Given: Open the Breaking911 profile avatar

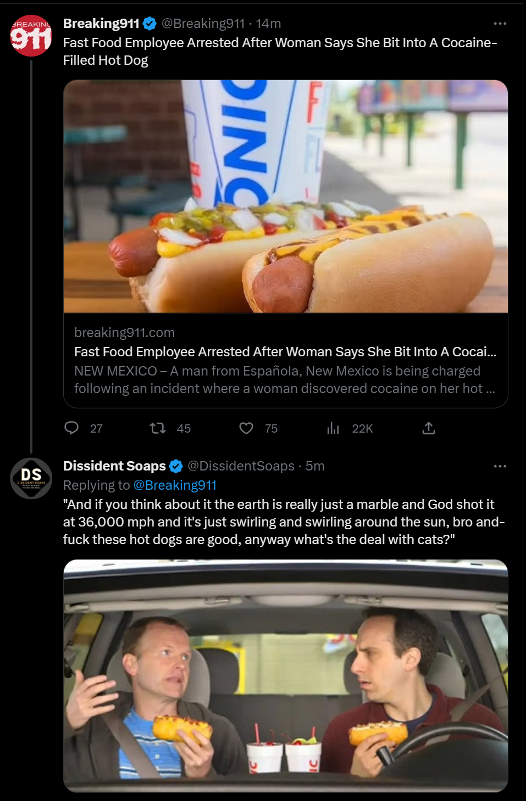Looking at the screenshot, I should coord(31,36).
